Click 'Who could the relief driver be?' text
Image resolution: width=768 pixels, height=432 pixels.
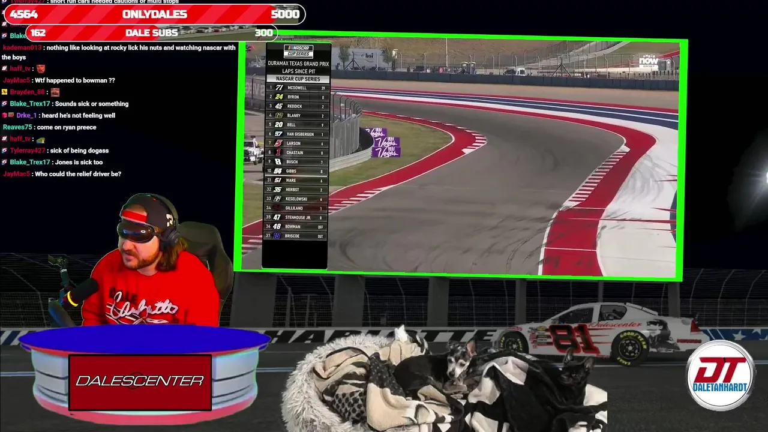coord(78,174)
